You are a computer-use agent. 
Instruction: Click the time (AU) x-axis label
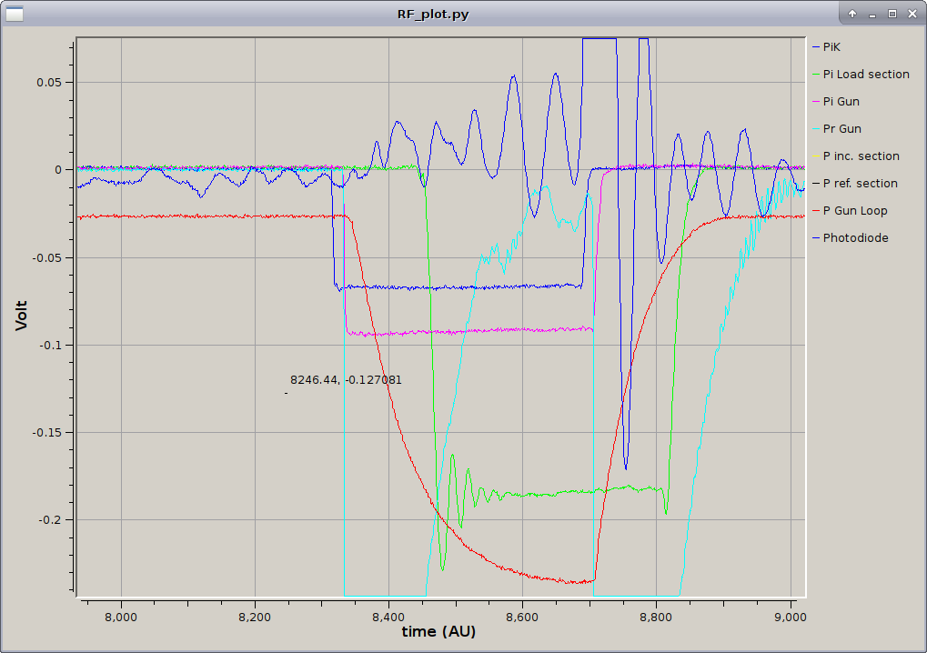(x=438, y=631)
